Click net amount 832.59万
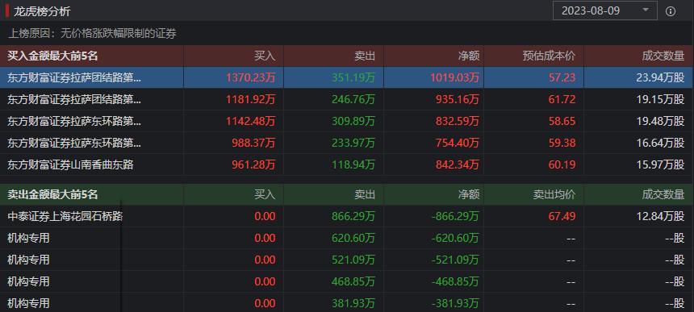Viewport: 694px width, 312px height. point(458,121)
